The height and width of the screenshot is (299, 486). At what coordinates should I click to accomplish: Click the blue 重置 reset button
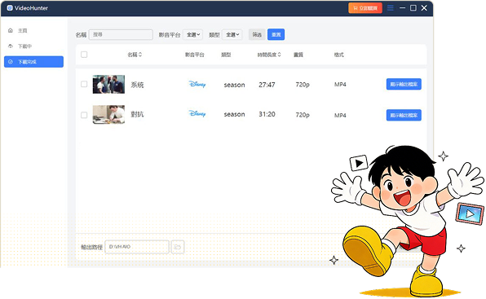(x=276, y=34)
